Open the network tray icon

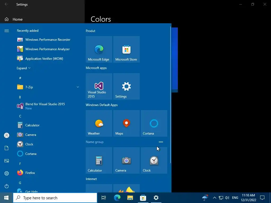tap(221, 198)
